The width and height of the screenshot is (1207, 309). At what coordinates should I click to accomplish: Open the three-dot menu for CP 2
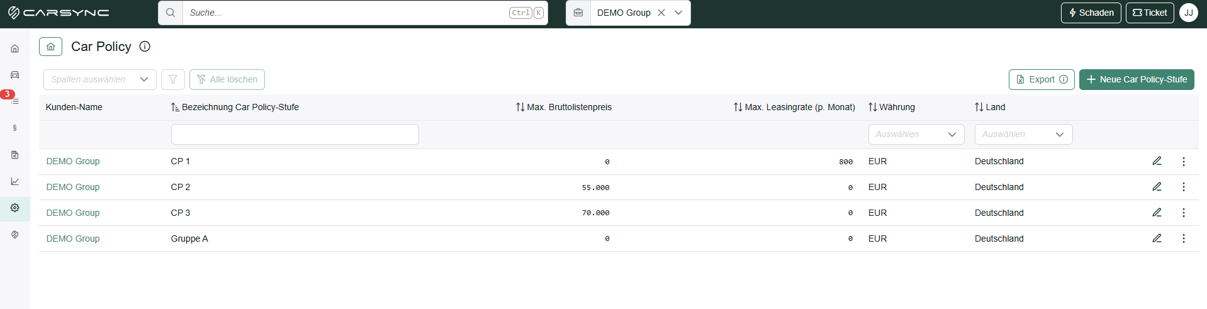1184,187
